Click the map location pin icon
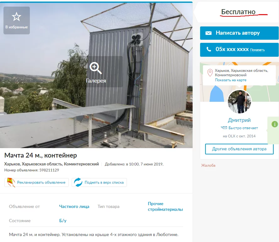The width and height of the screenshot is (279, 242). (x=210, y=73)
